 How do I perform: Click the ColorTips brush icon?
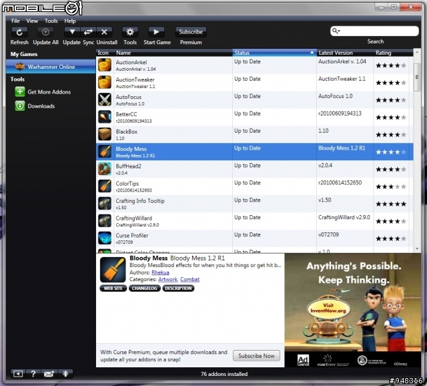(x=105, y=186)
